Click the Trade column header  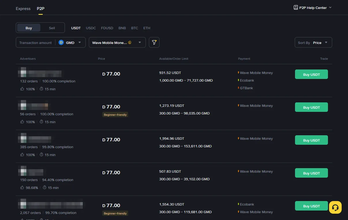[x=324, y=59]
